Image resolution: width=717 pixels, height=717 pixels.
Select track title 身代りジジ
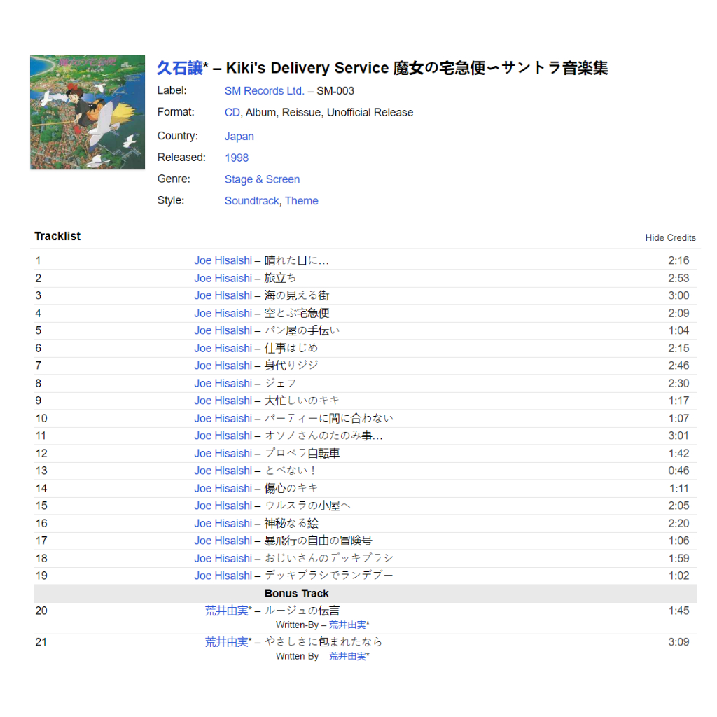(x=291, y=366)
